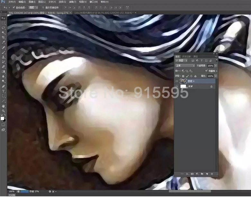Select the Lasso tool
Screen dimensions: 251x197
(3, 28)
